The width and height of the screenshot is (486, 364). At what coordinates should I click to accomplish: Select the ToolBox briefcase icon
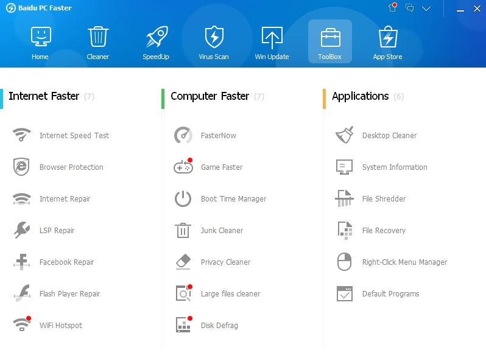click(330, 38)
